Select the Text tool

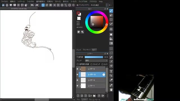pos(111,71)
